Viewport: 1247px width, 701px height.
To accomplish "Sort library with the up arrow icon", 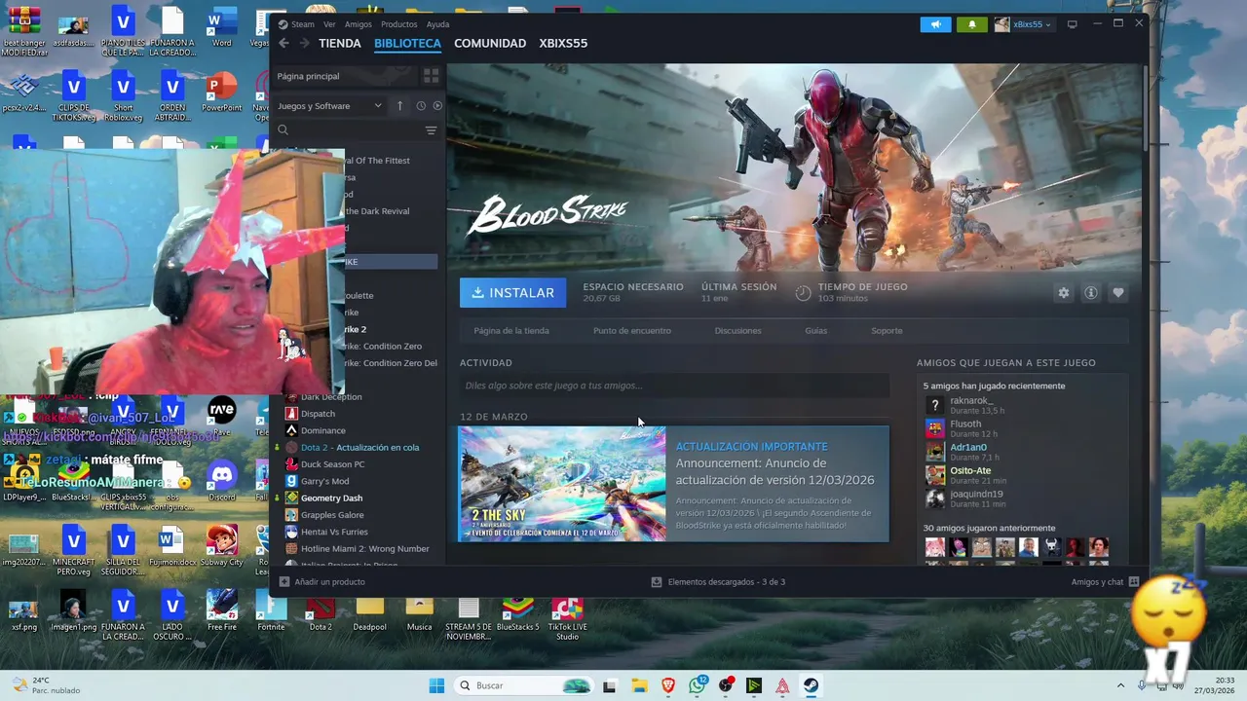I will tap(399, 105).
